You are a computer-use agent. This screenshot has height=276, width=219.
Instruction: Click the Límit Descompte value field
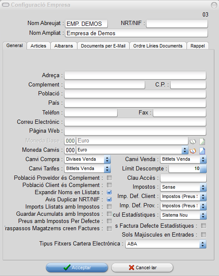184,169
